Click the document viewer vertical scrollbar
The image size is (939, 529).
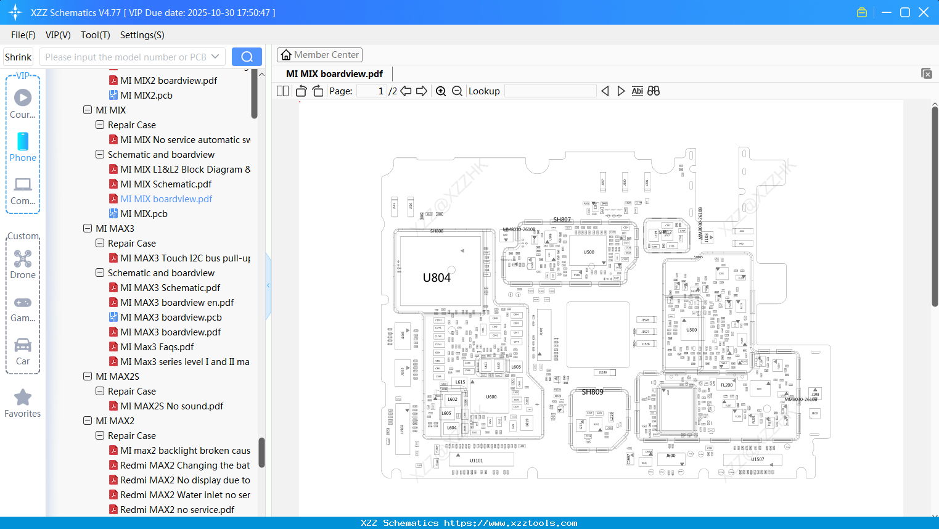tap(935, 207)
